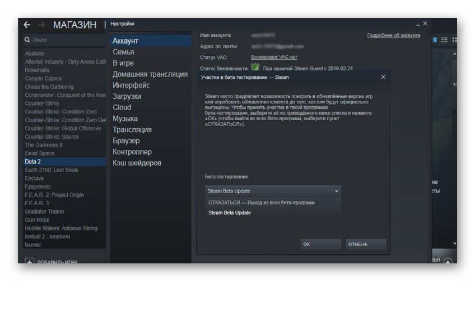Click the green Steam Guard shield icon
475x326 pixels.
click(255, 68)
